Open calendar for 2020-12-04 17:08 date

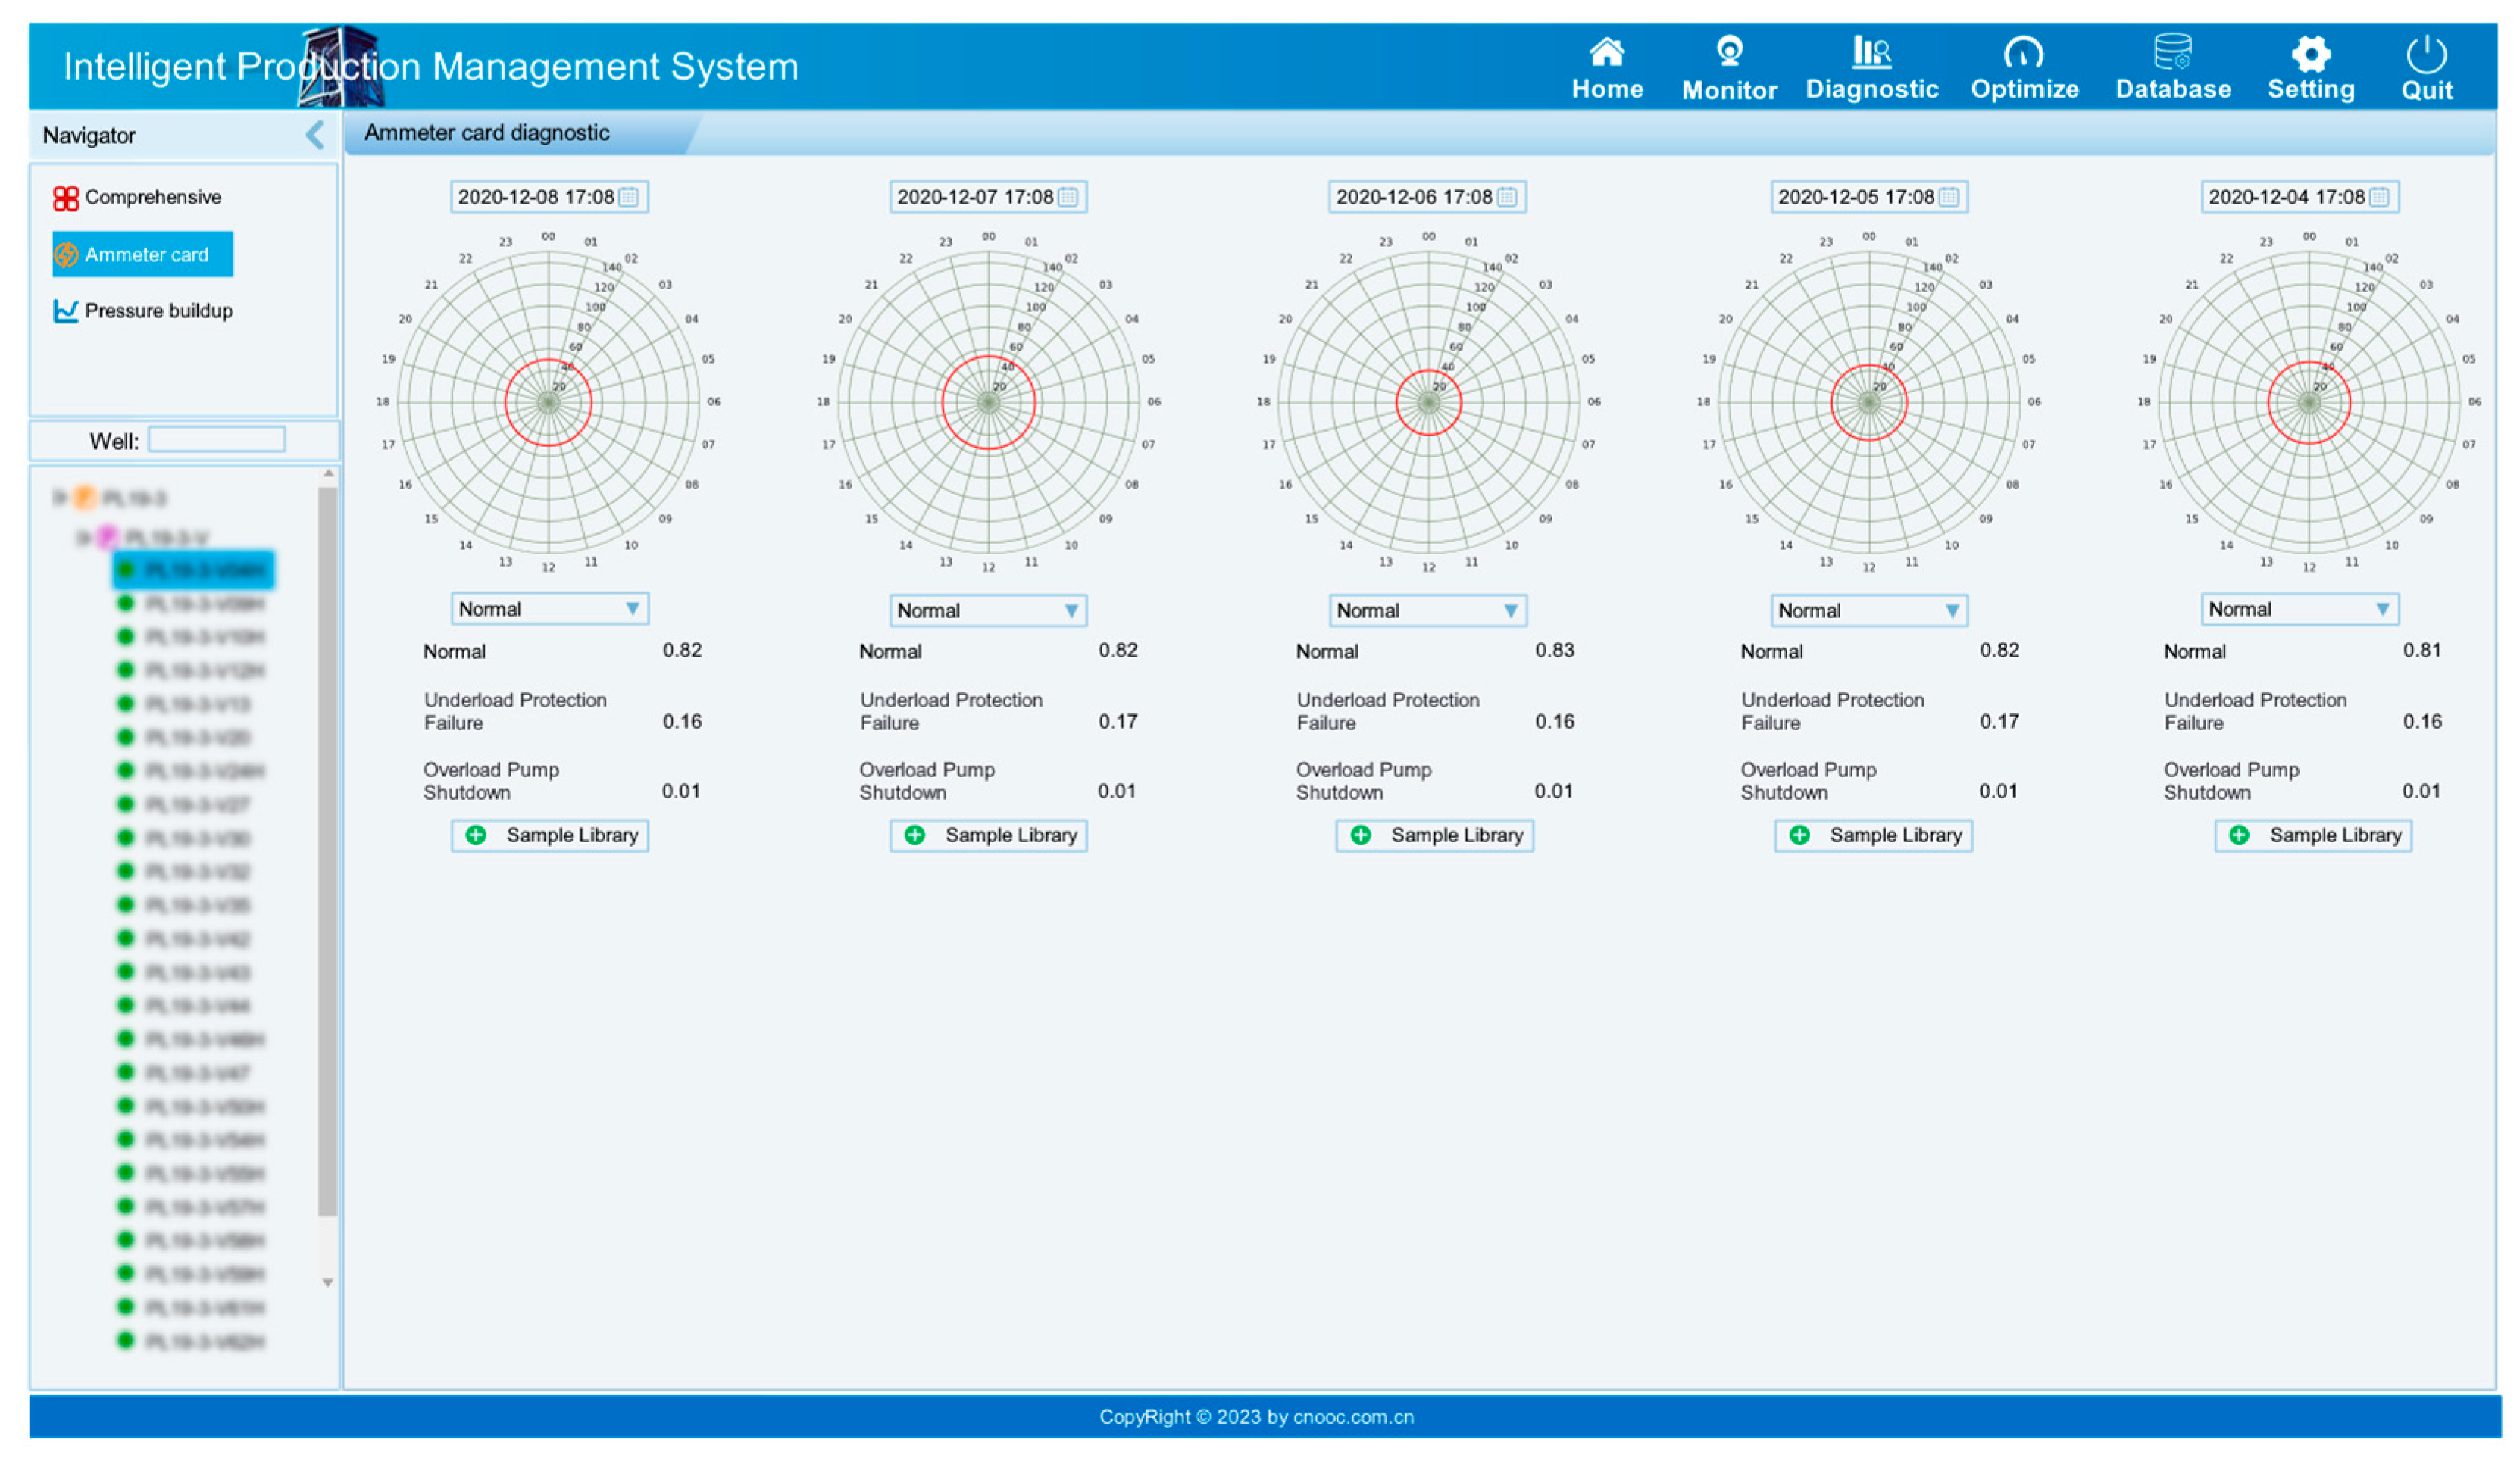(2380, 197)
